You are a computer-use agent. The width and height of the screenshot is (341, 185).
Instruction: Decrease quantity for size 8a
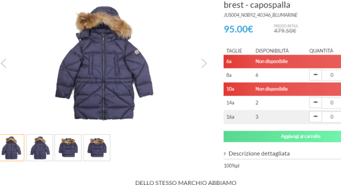pos(315,75)
